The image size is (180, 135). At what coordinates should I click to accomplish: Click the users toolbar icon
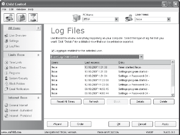(9, 17)
